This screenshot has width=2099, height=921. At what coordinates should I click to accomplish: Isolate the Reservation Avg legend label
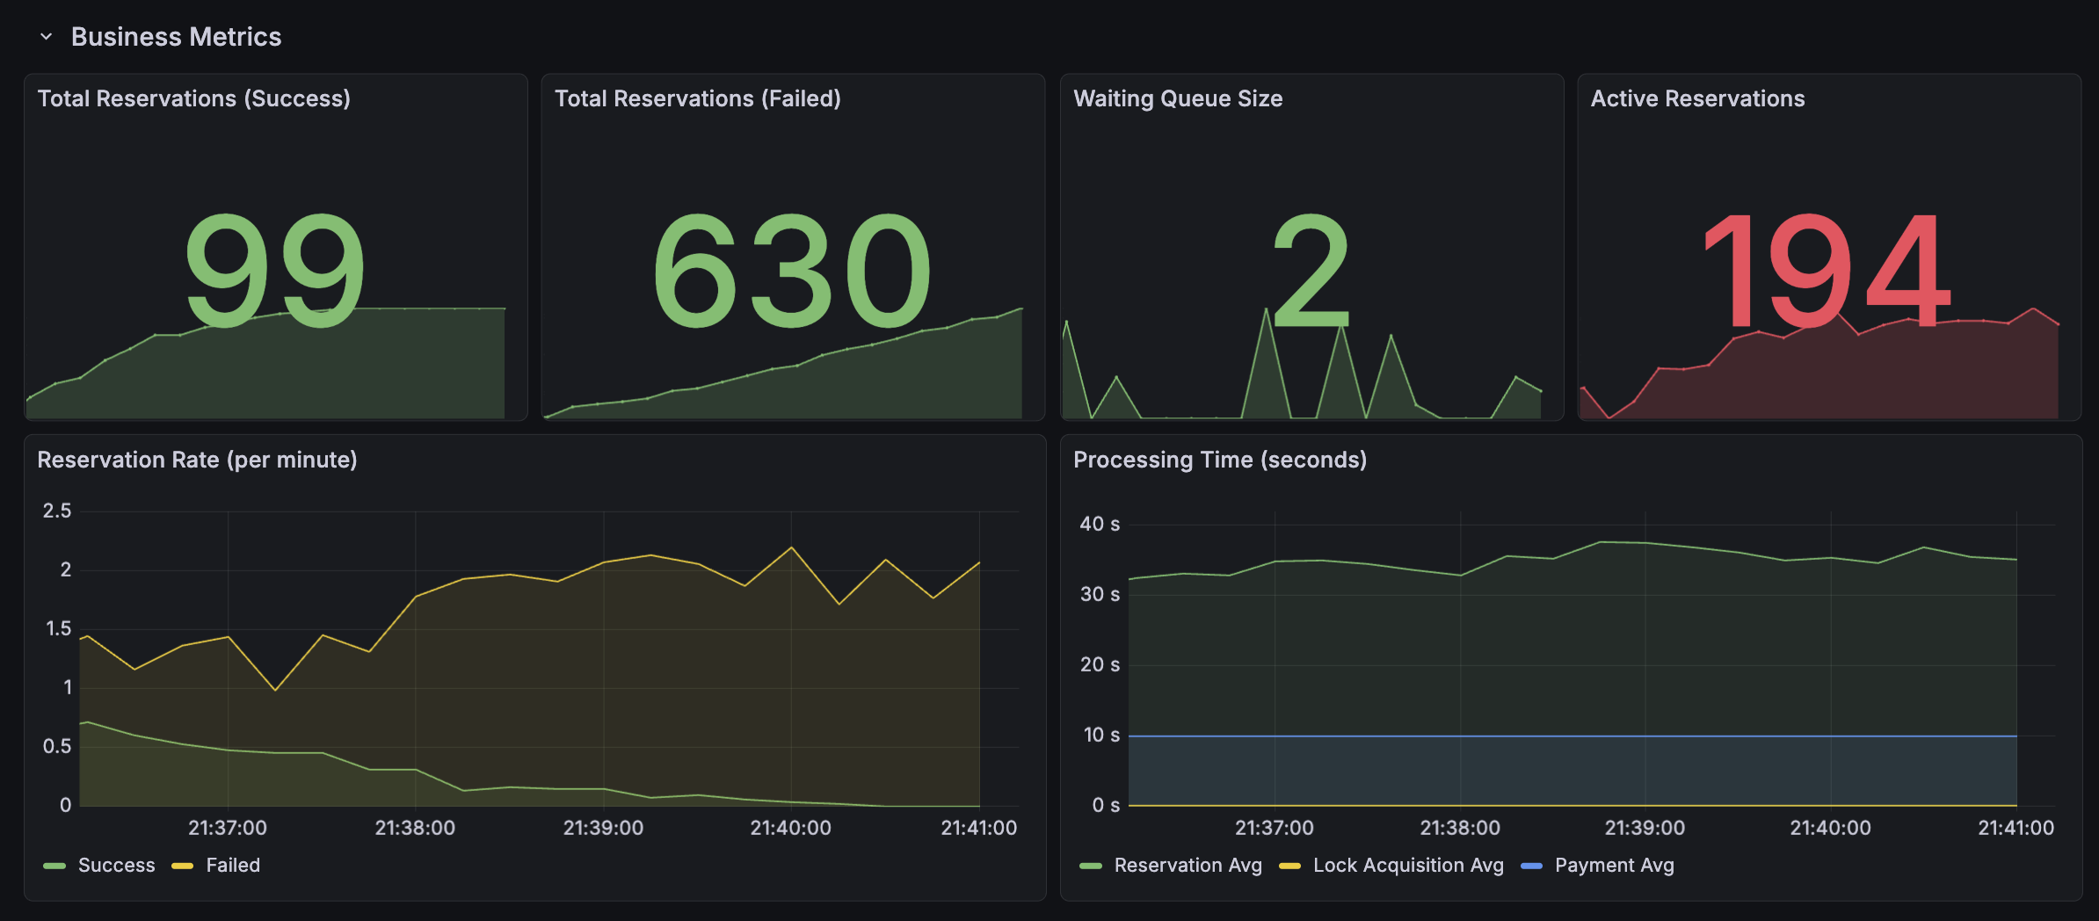click(1187, 866)
